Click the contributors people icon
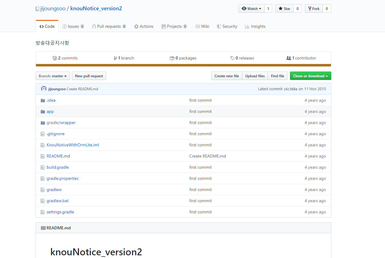The width and height of the screenshot is (385, 258). [289, 58]
